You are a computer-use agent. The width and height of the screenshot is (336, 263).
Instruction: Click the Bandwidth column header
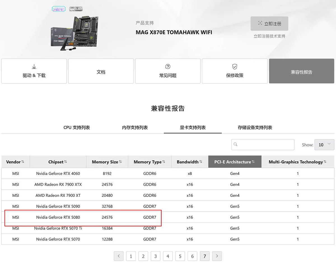pyautogui.click(x=190, y=162)
